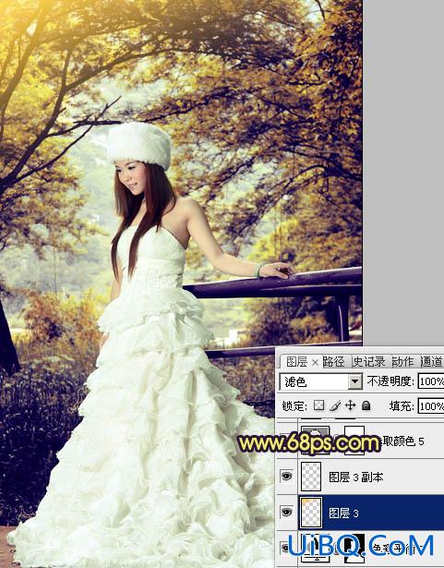Click the 不透明度 opacity value field
This screenshot has width=444, height=568.
click(x=431, y=381)
